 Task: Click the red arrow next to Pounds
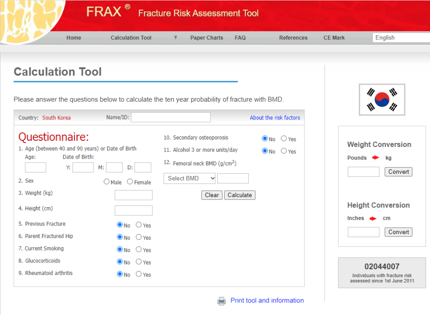tap(375, 158)
